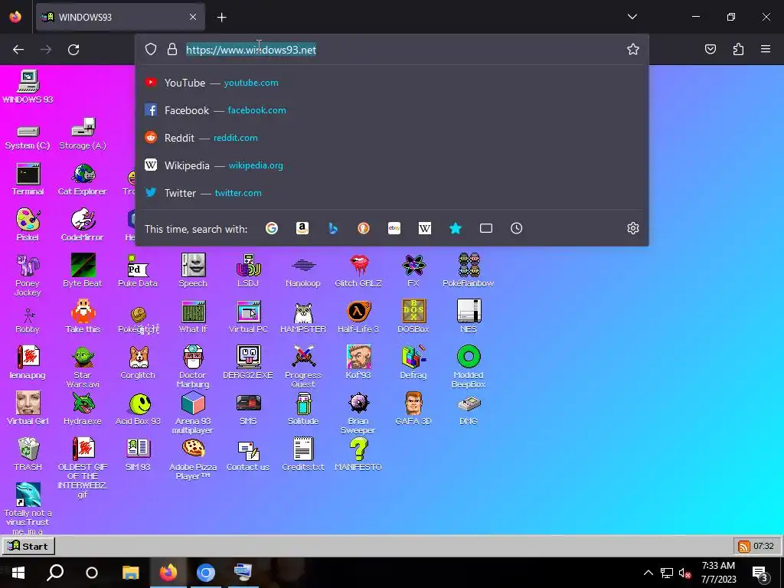The image size is (784, 588).
Task: Open HAMPSTER icon
Action: pos(303,312)
